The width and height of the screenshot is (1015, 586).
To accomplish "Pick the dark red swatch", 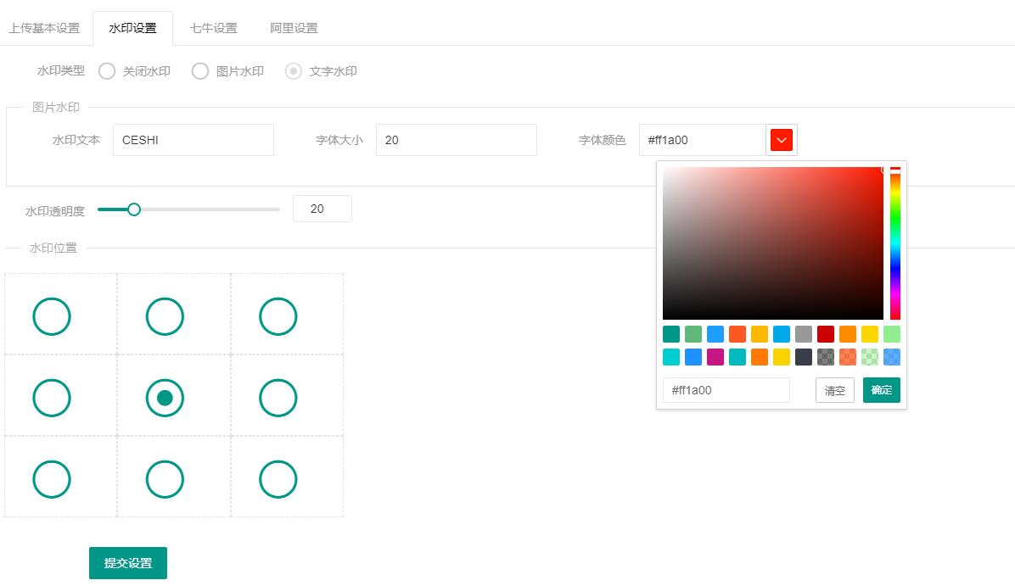I will click(826, 334).
